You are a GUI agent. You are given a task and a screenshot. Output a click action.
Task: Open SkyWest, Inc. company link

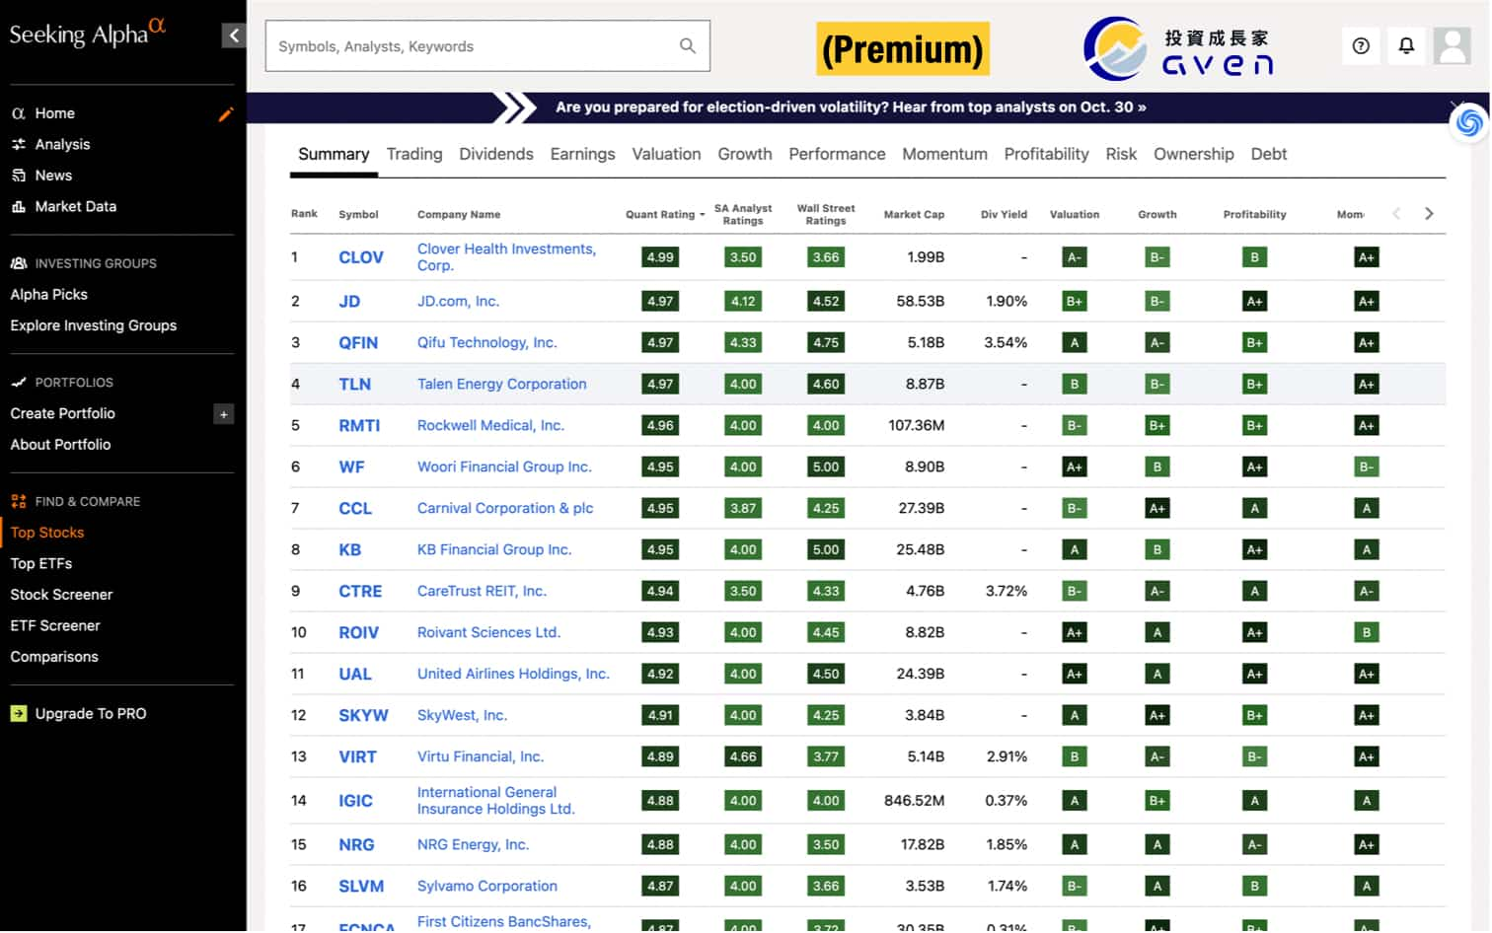462,716
